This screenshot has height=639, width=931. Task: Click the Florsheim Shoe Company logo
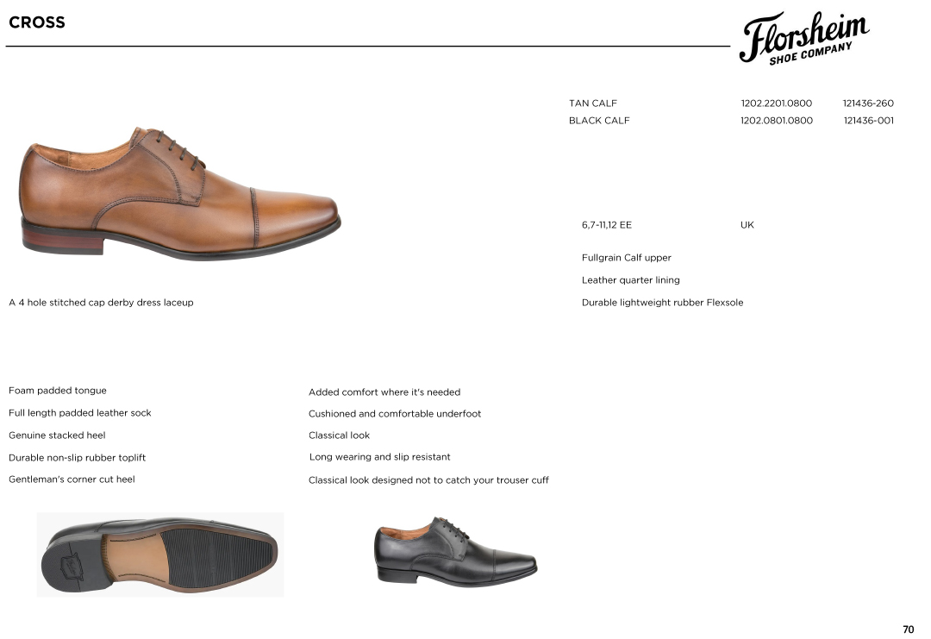tap(804, 38)
